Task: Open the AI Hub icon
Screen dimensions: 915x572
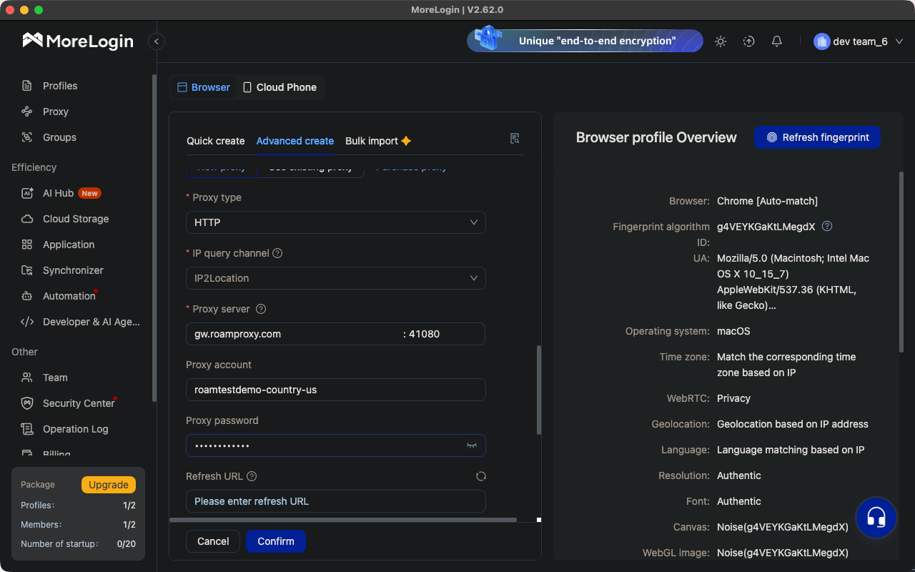Action: (x=27, y=193)
